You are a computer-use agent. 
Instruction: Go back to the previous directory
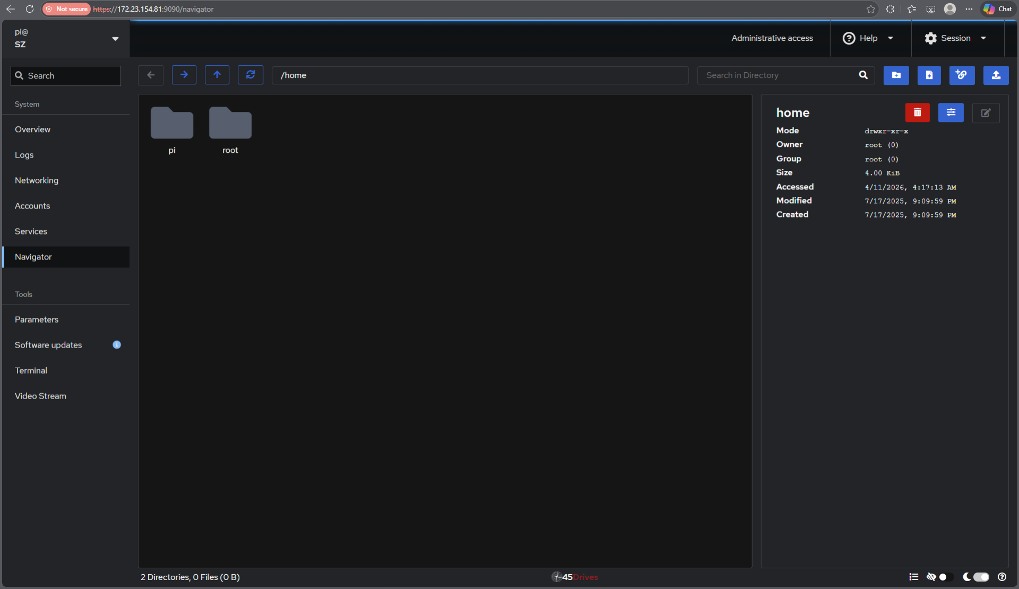[151, 75]
